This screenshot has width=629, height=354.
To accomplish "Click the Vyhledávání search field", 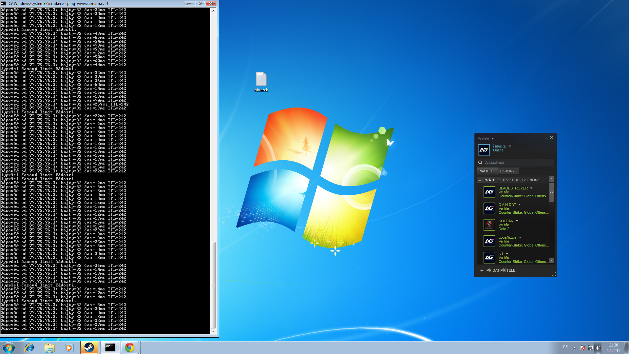I will 516,163.
